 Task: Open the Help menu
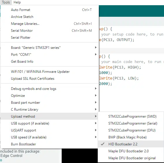[17, 2]
